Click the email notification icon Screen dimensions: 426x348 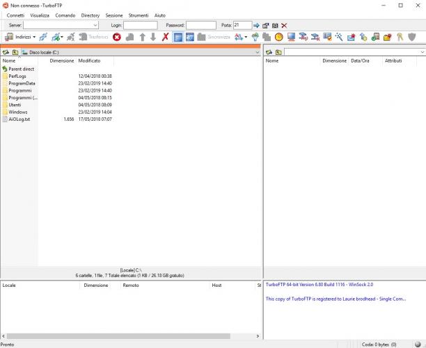point(352,37)
